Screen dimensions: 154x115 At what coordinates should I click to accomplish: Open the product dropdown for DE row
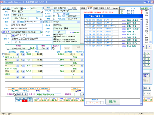point(17,66)
